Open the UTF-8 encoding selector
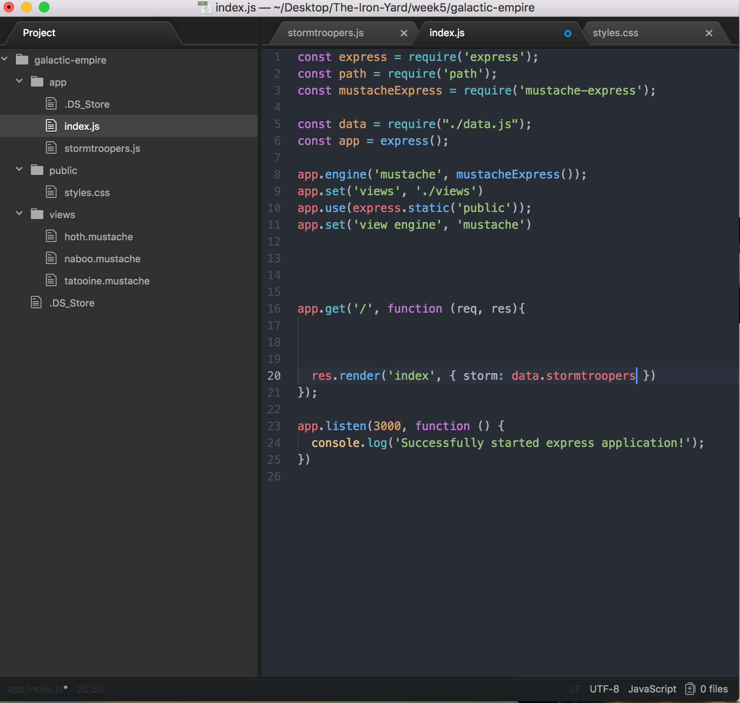The image size is (740, 703). (x=604, y=688)
